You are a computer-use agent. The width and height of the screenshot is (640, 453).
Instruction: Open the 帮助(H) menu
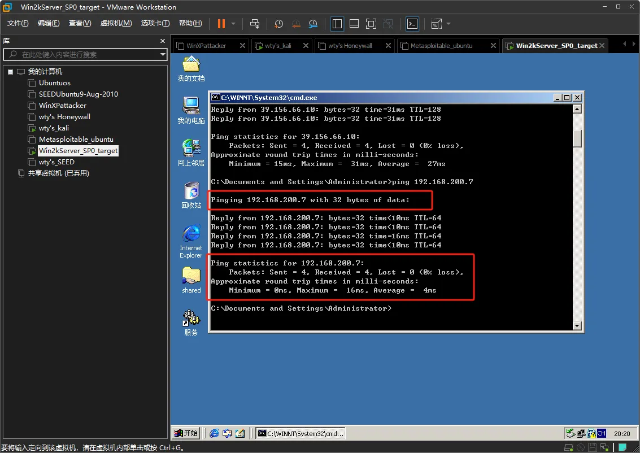pyautogui.click(x=190, y=23)
